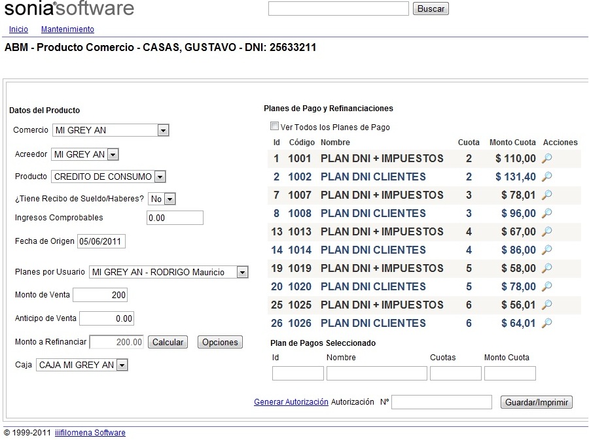This screenshot has width=589, height=440.
Task: Click Ingresos Comprobables field
Action: point(175,218)
